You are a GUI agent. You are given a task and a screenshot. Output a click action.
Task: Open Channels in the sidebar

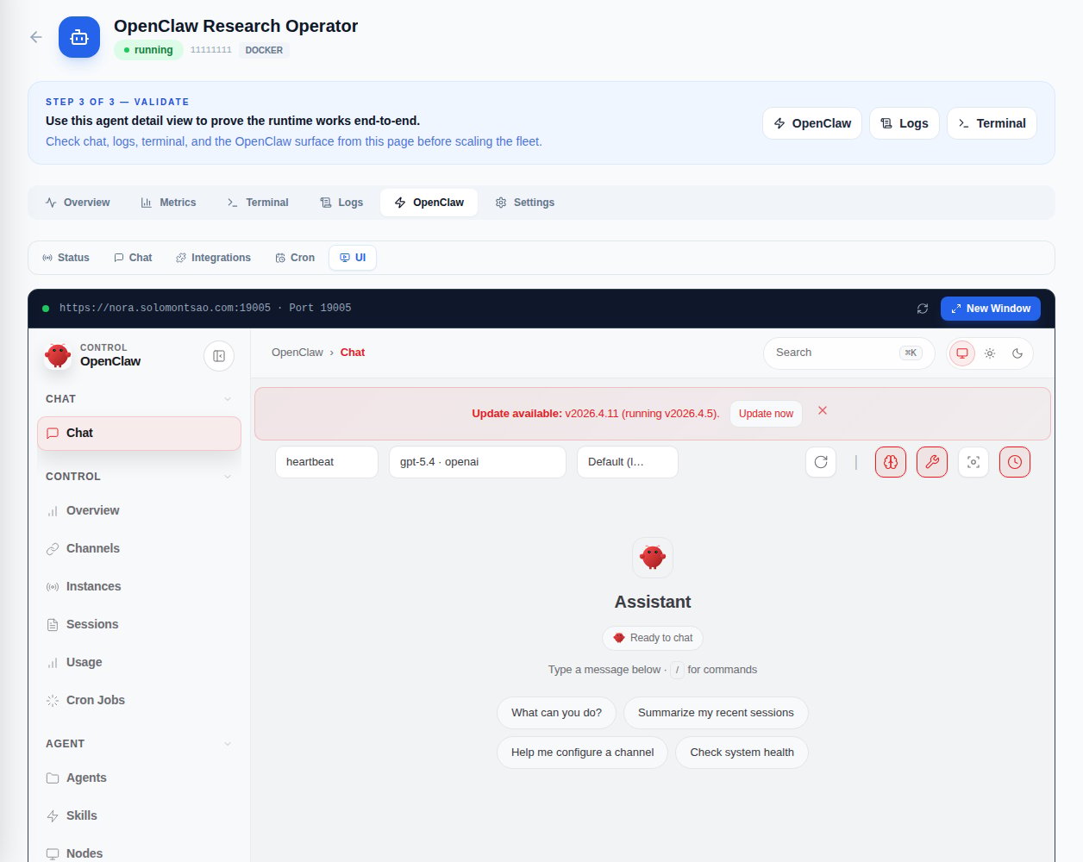[x=139, y=549]
